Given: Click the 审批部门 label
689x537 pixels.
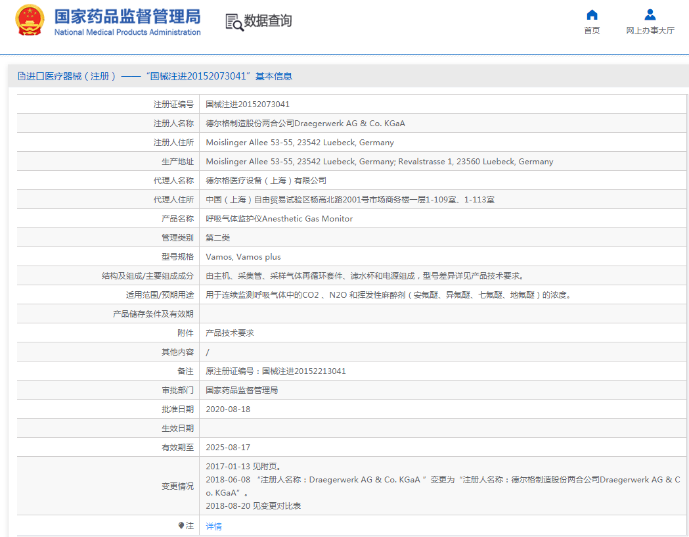Looking at the screenshot, I should point(177,390).
